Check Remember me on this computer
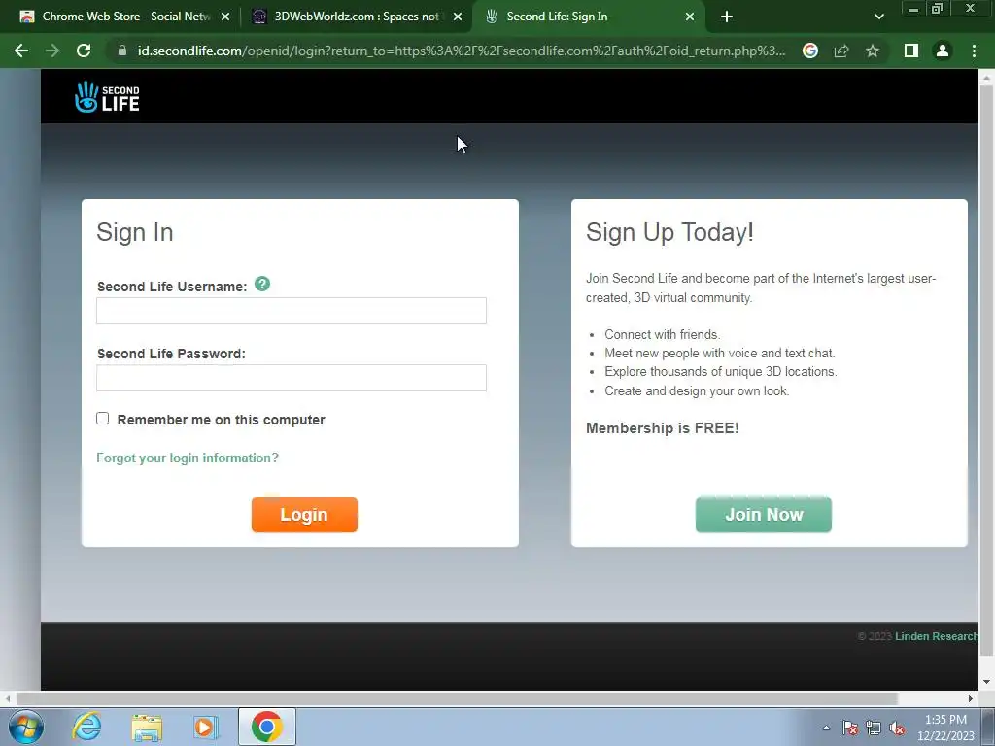This screenshot has height=746, width=995. pos(103,419)
